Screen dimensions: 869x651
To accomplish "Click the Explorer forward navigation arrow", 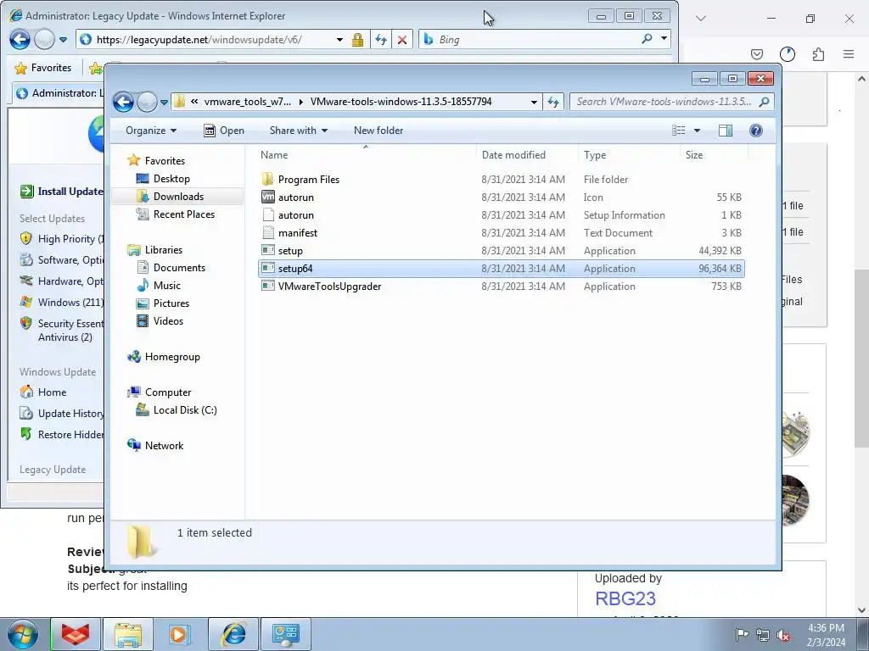I will (147, 102).
